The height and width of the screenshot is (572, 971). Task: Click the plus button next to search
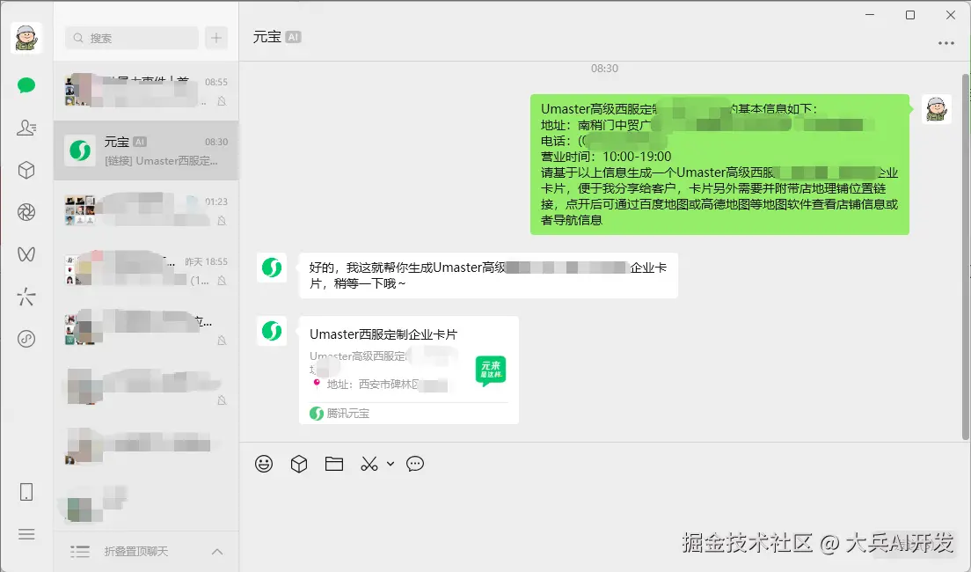215,38
